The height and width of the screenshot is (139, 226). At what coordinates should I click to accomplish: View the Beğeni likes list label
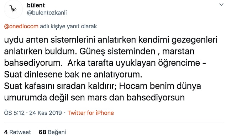pos(57,132)
